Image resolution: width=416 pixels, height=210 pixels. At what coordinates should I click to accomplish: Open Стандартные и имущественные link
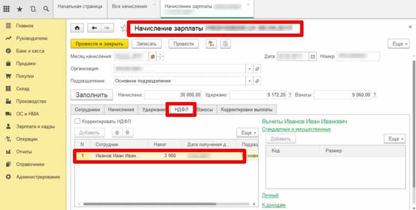coord(296,129)
